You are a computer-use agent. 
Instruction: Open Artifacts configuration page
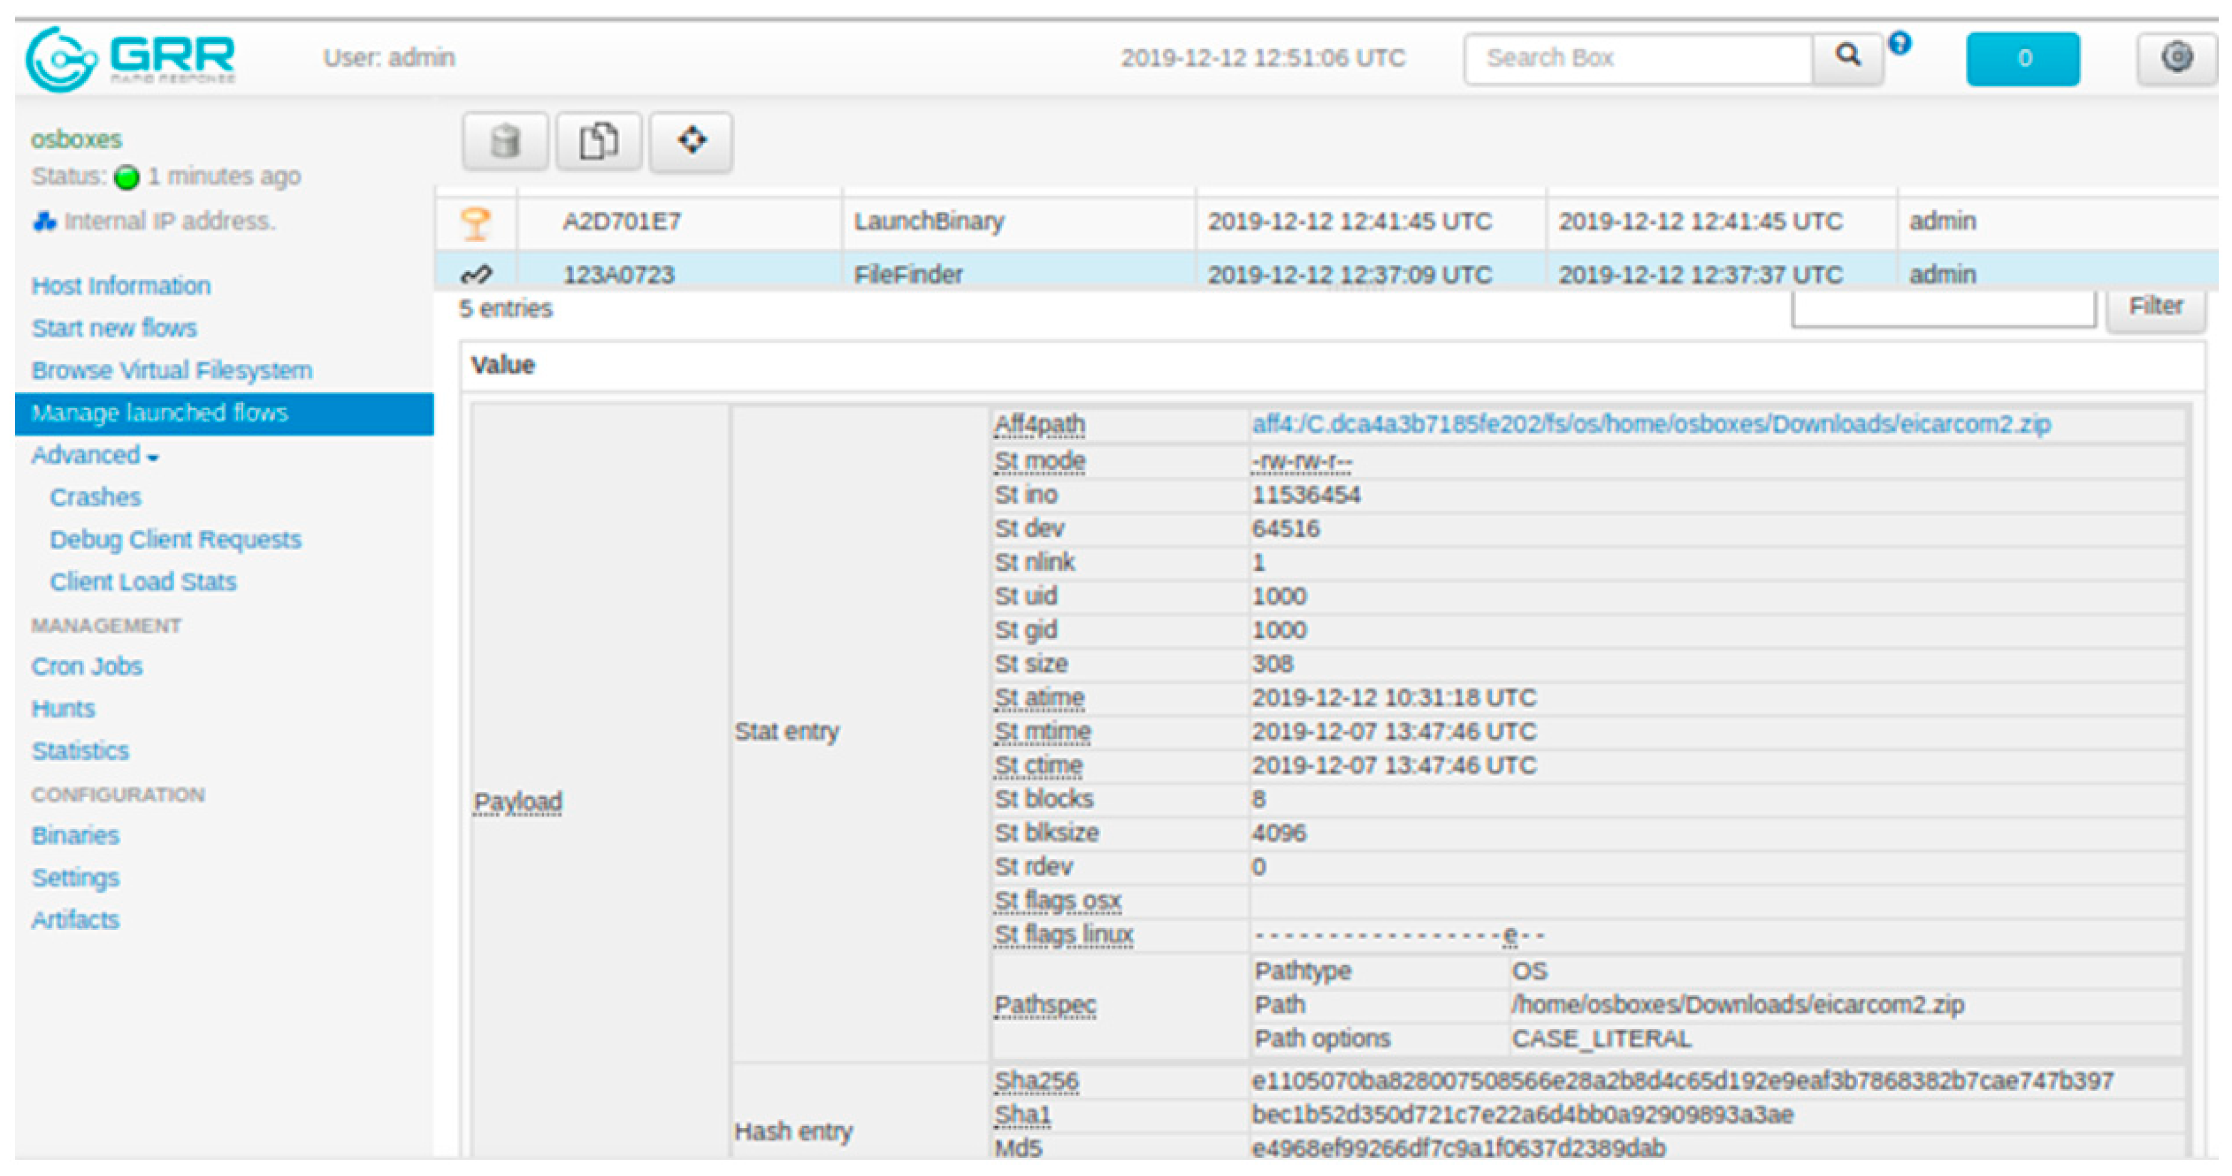coord(76,920)
